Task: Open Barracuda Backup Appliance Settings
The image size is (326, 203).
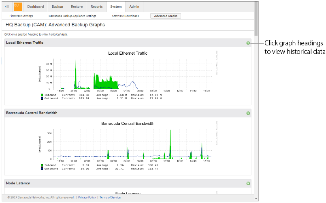Action: [x=72, y=16]
